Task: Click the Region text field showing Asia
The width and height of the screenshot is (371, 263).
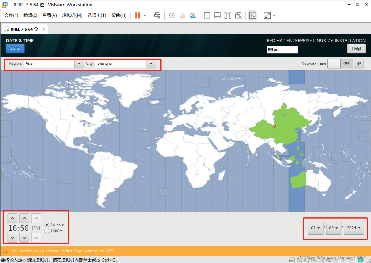Action: click(49, 64)
